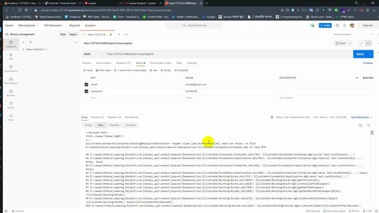
Task: Open the request tabs ellipsis menu
Action: pos(126,34)
